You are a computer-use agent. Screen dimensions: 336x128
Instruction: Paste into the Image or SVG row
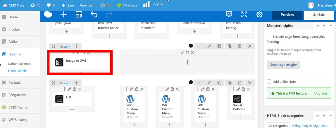[240, 46]
